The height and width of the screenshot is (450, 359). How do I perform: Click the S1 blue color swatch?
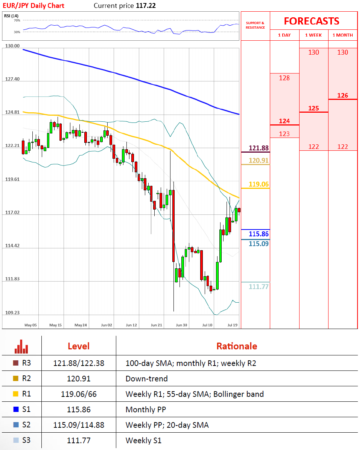(x=16, y=409)
